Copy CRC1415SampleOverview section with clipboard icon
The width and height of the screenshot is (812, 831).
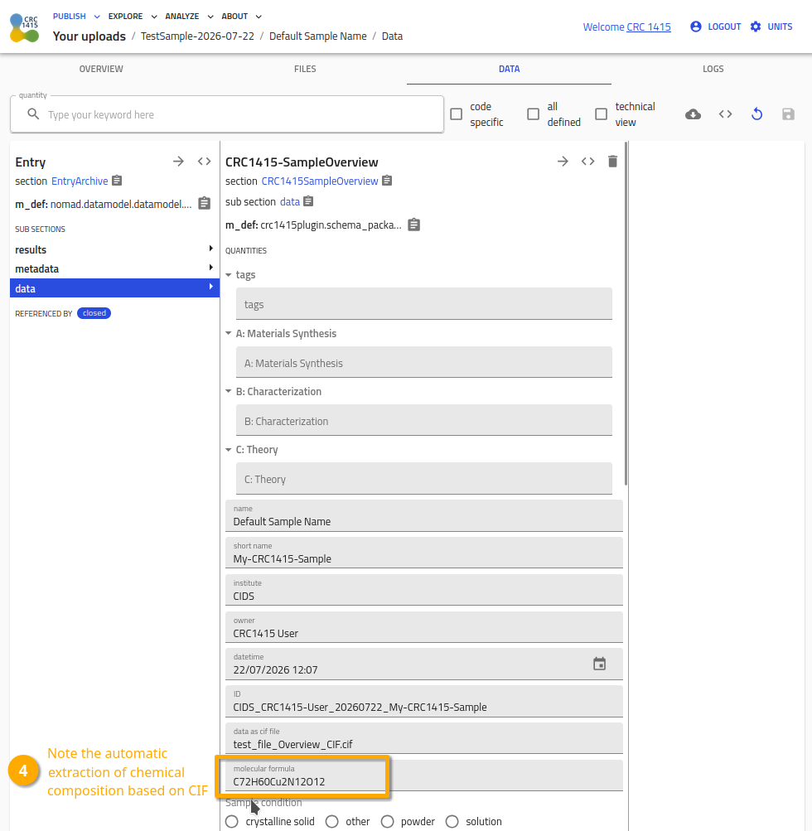pyautogui.click(x=388, y=181)
